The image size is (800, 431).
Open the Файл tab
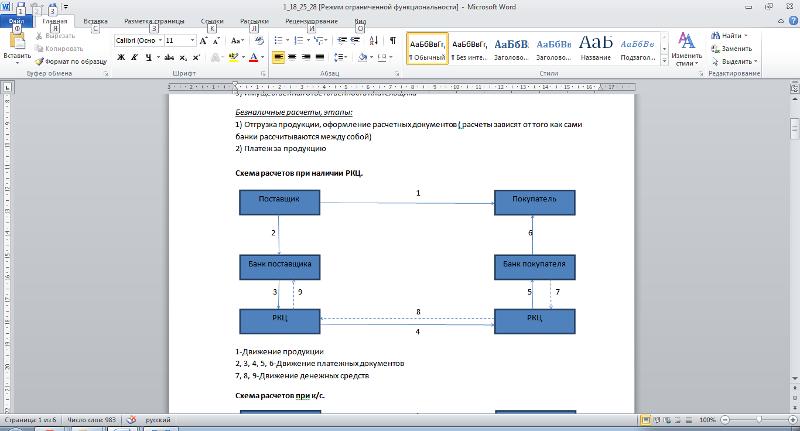click(x=16, y=21)
